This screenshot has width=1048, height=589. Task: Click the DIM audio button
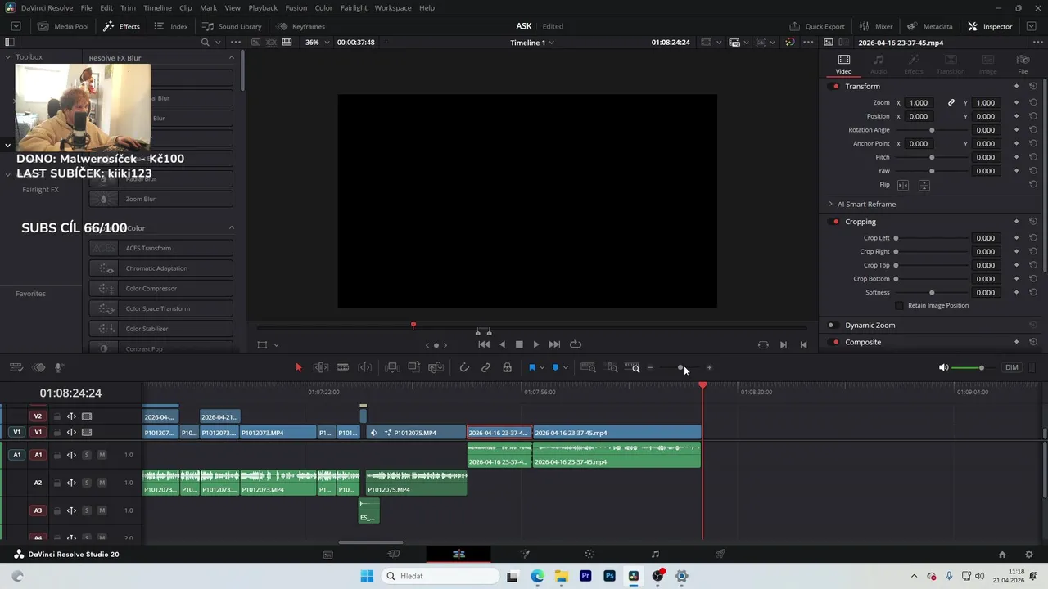pyautogui.click(x=1012, y=368)
